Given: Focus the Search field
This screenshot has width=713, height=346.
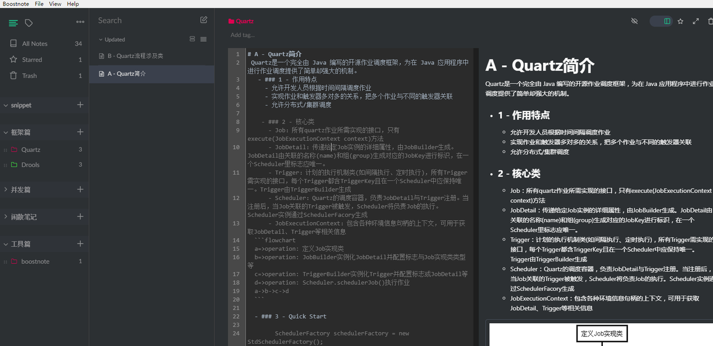Looking at the screenshot, I should click(x=145, y=21).
